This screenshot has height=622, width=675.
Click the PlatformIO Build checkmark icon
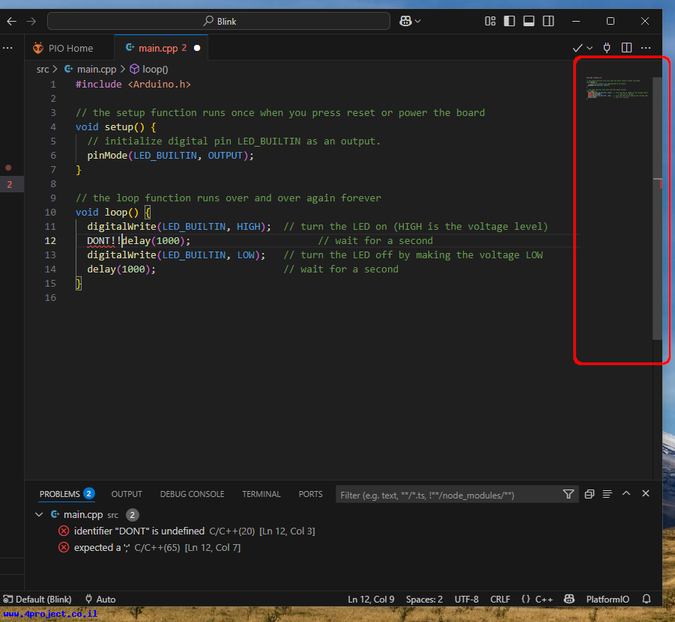578,48
